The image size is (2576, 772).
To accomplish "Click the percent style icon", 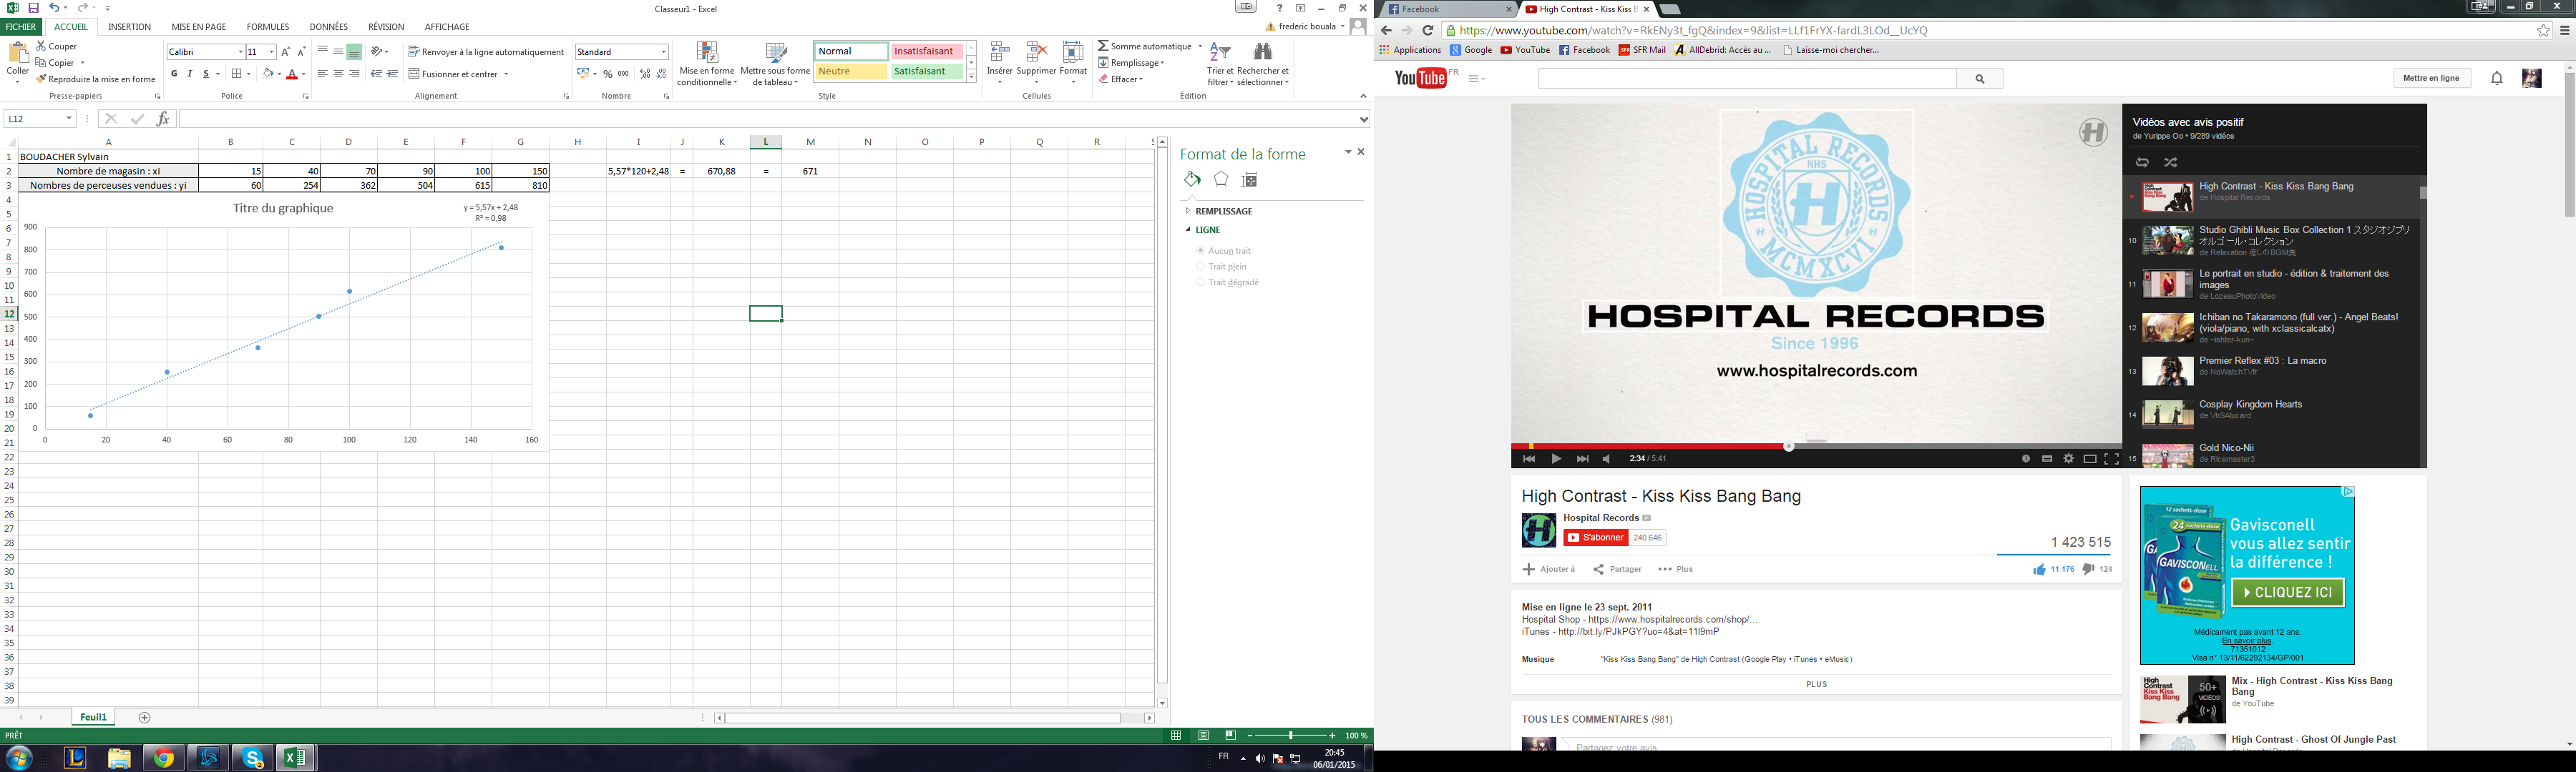I will pos(607,74).
